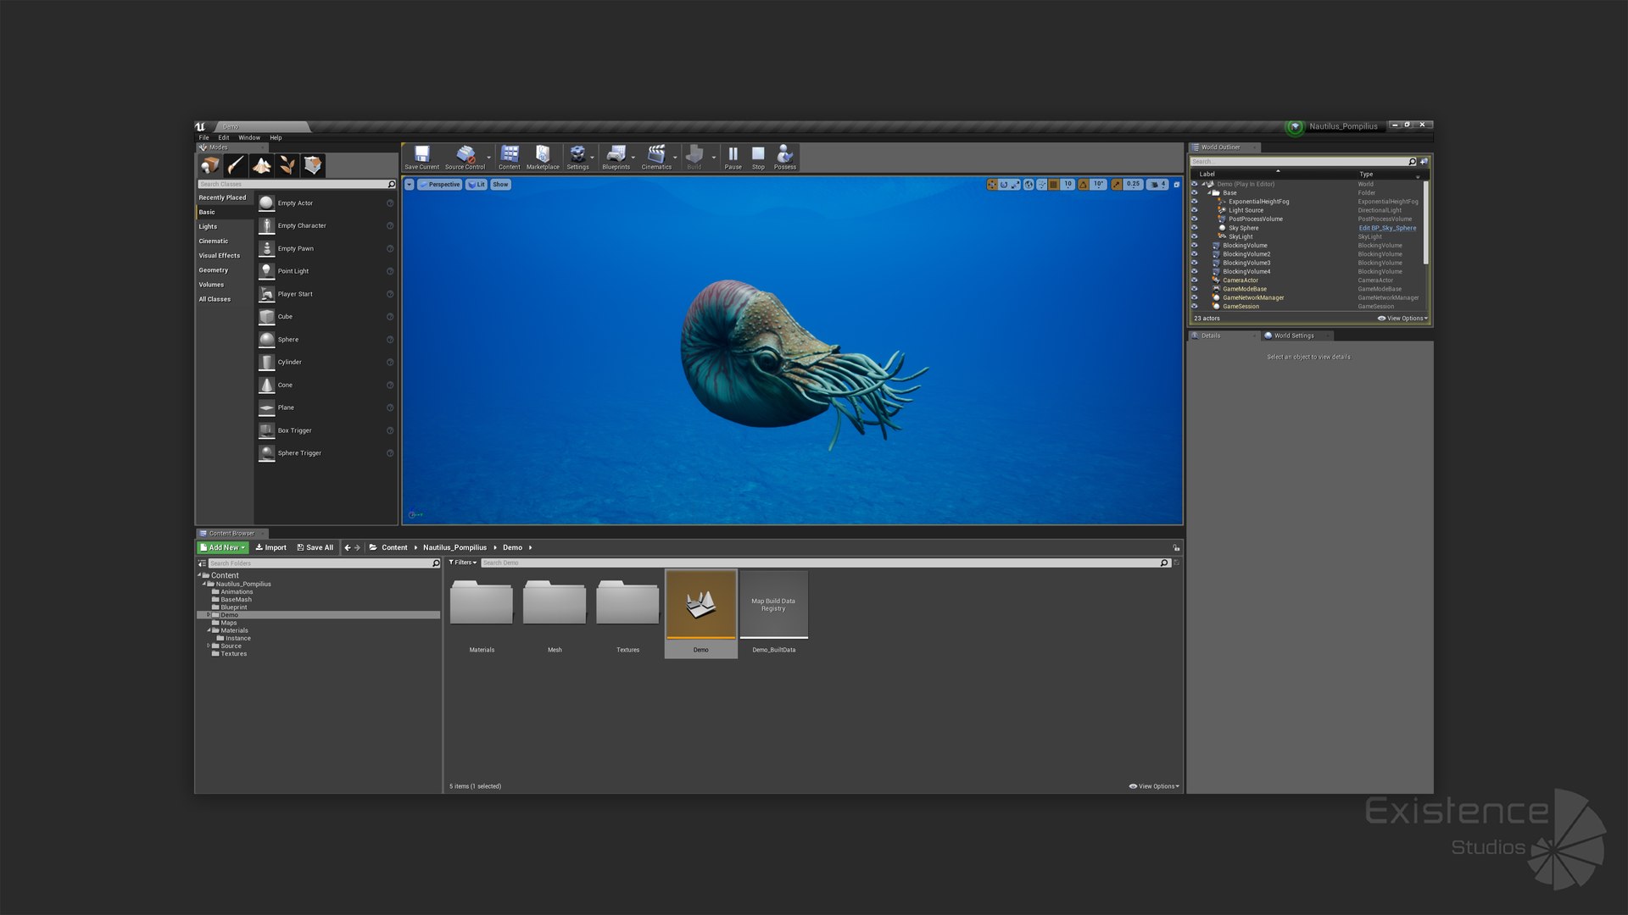This screenshot has width=1628, height=915.
Task: Open the Window menu
Action: tap(249, 137)
